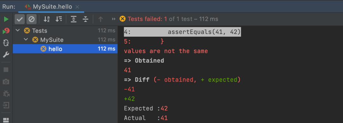Image resolution: width=343 pixels, height=123 pixels.
Task: Toggle Show Passed tests checkmark button
Action: 20,19
